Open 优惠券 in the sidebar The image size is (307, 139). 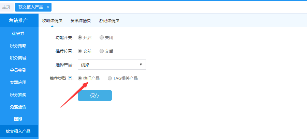click(18, 34)
